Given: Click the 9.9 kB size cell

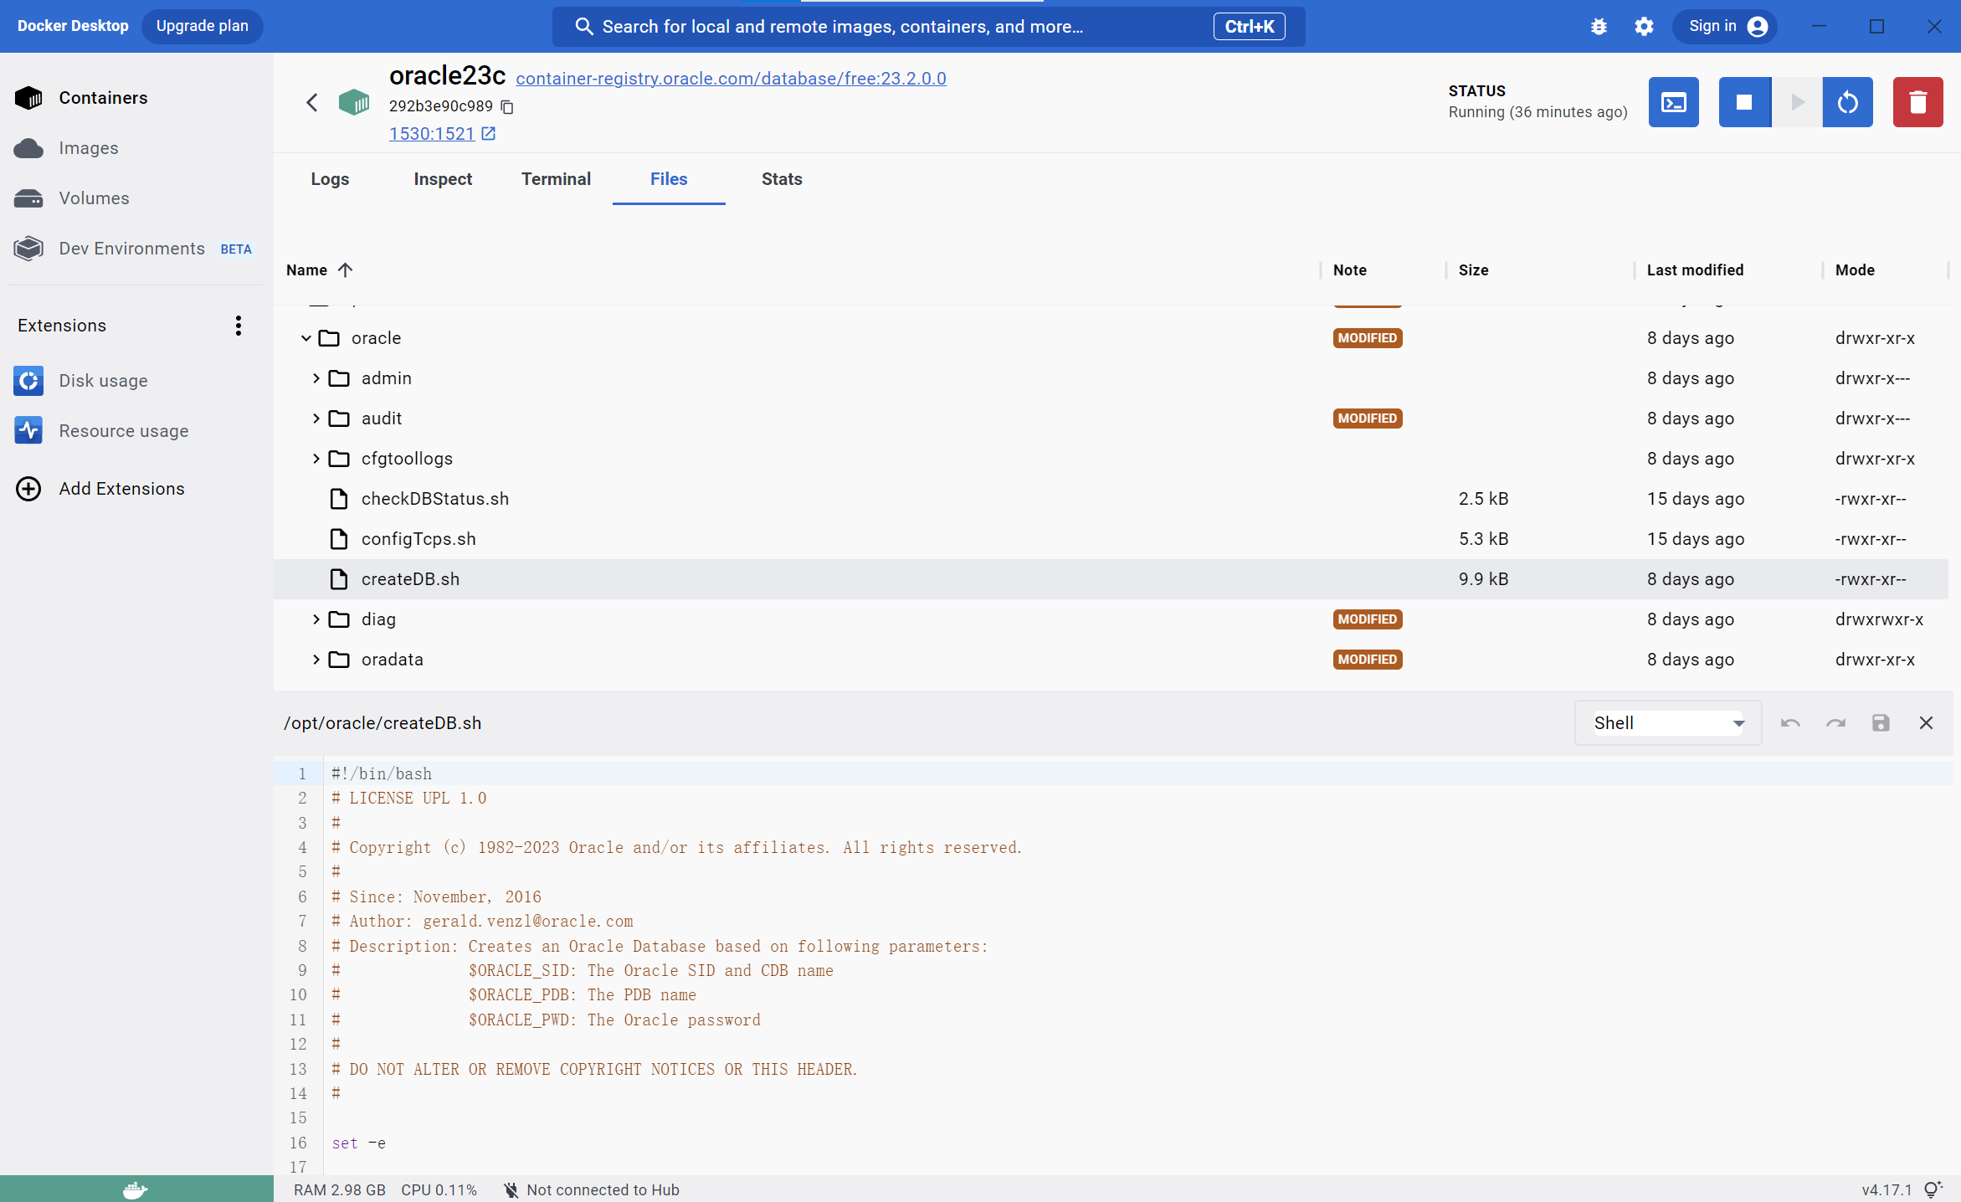Looking at the screenshot, I should (1483, 579).
